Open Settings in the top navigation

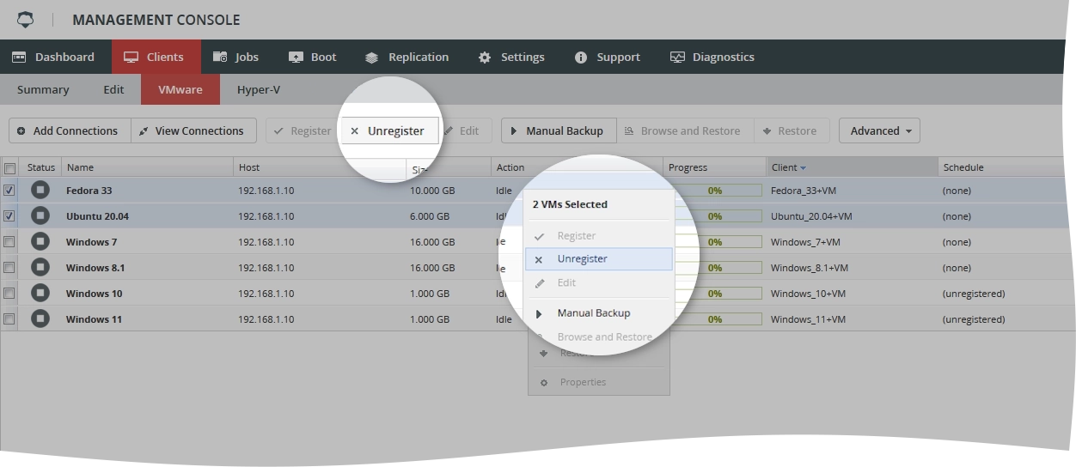click(x=512, y=57)
